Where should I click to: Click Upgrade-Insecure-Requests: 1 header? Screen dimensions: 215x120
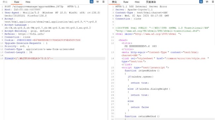26,43
